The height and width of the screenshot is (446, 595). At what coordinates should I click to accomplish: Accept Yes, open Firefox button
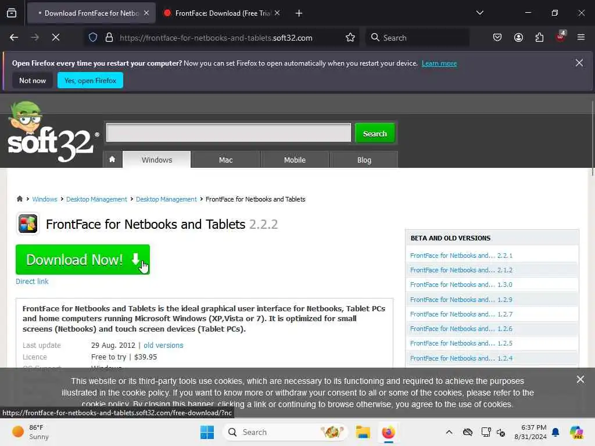pos(90,80)
